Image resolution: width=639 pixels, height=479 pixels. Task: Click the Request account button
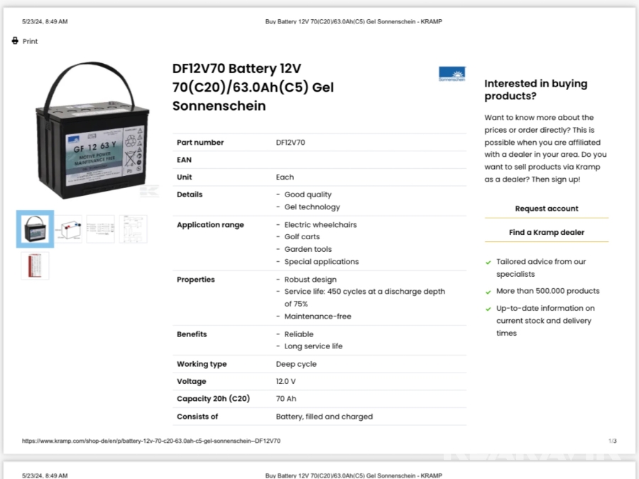[546, 209]
